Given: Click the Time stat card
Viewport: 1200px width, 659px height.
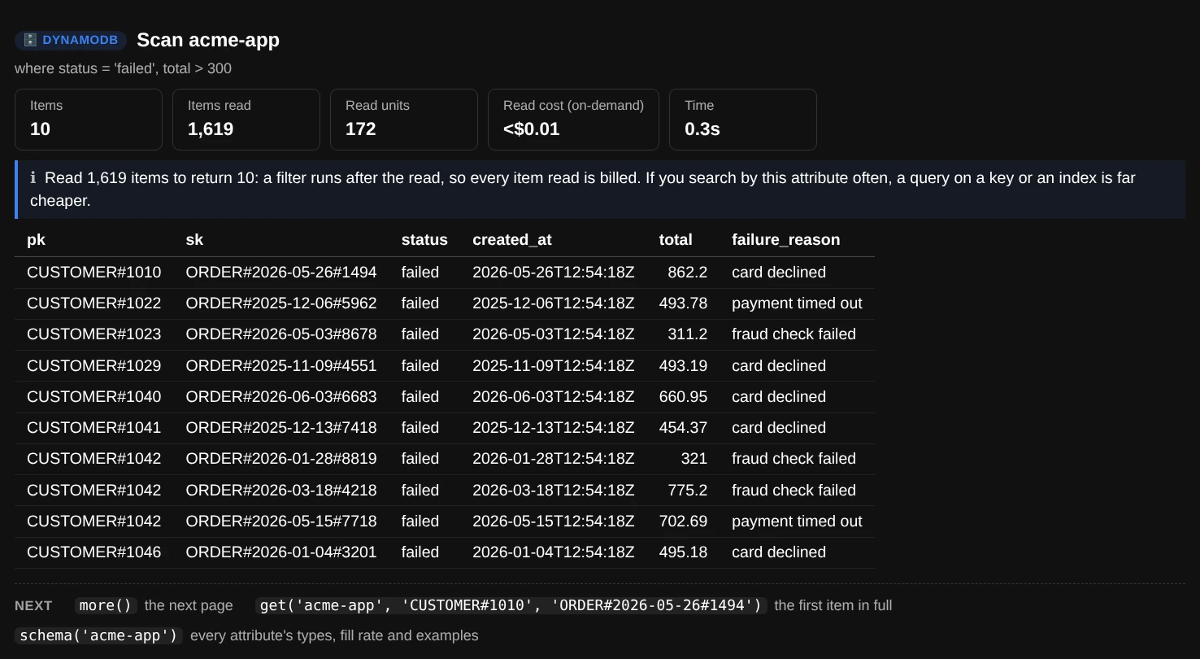Looking at the screenshot, I should 743,120.
